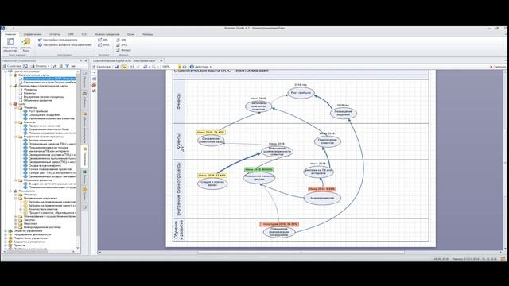The height and width of the screenshot is (286, 509).
Task: Click the 100% zoom input field
Action: 169,67
